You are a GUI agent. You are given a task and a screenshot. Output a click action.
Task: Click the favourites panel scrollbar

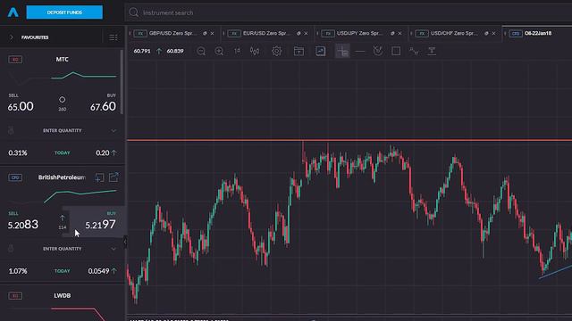(x=122, y=82)
